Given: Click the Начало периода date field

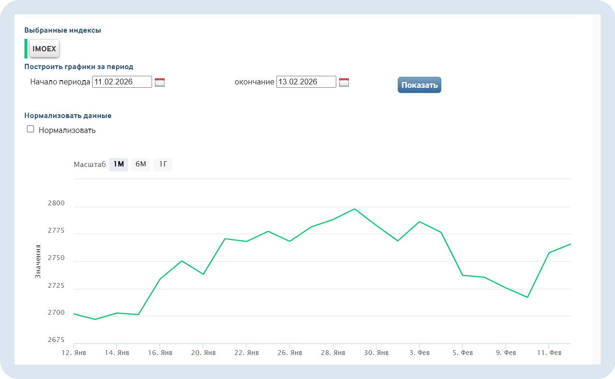Looking at the screenshot, I should point(122,82).
